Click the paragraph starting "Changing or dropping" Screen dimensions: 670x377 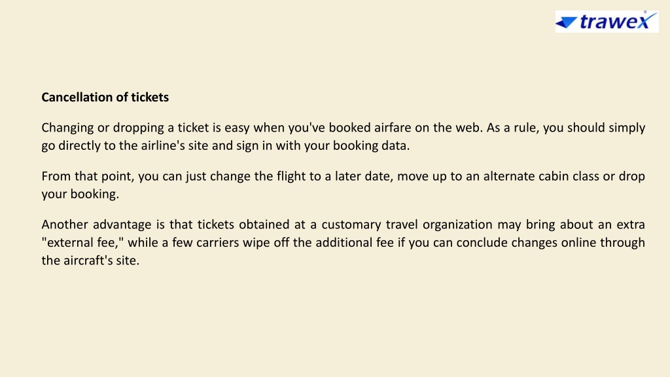click(x=343, y=136)
